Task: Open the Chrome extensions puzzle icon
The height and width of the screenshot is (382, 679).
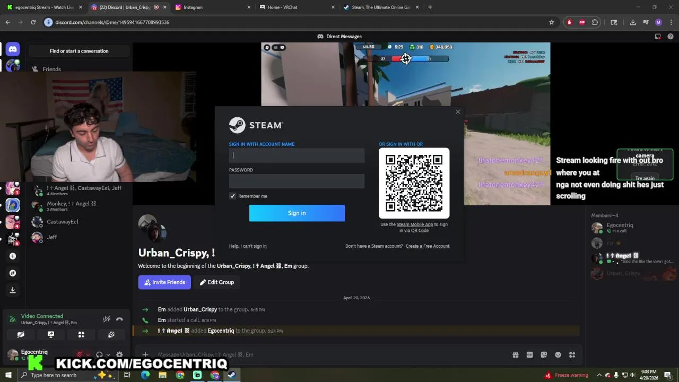Action: 595,22
